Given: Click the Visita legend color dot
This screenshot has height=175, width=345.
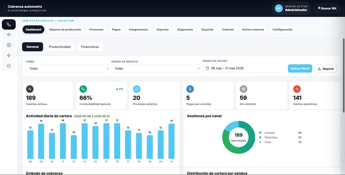Looking at the screenshot, I should pyautogui.click(x=260, y=142).
